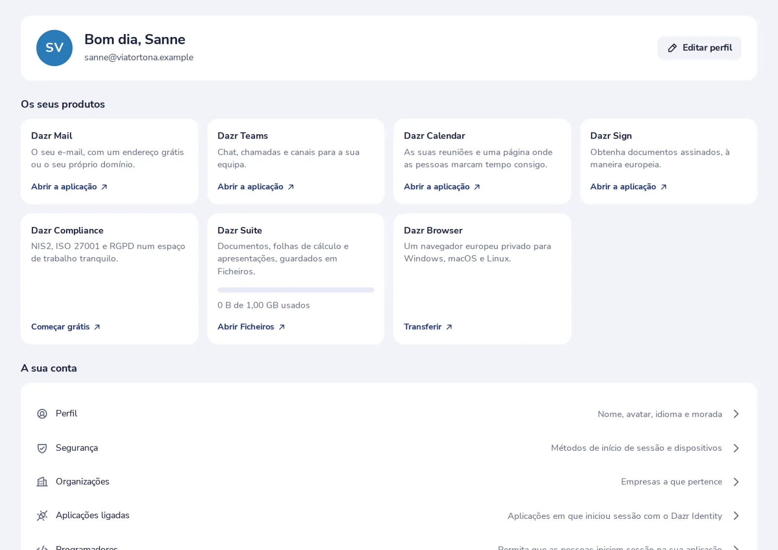Screen dimensions: 778x550
Task: Expand the Perfil row chevron
Action: coord(736,414)
